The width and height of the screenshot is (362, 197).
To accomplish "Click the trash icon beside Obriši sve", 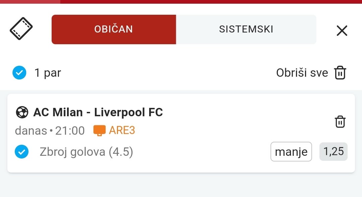I will click(x=340, y=73).
